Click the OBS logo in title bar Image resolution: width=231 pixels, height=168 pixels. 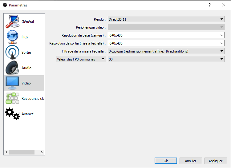5,5
